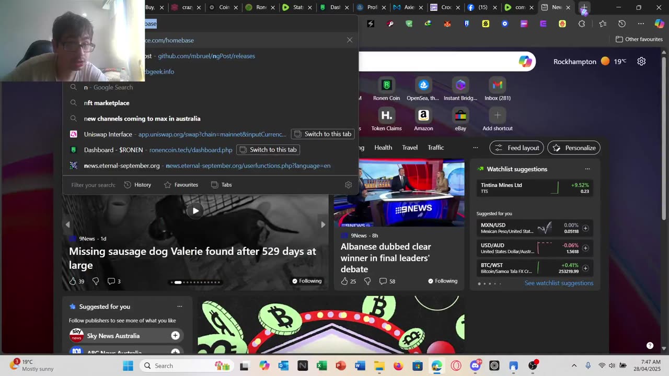Click See watchlist suggestions link
This screenshot has height=376, width=669.
(x=559, y=283)
